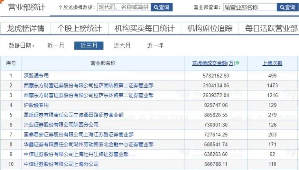The height and width of the screenshot is (170, 299).
Task: Click the 营业部名称 column header
Action: 103,63
